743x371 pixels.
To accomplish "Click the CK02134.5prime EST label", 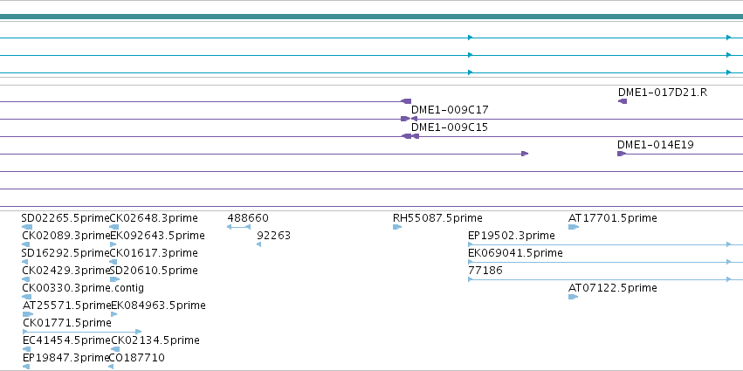I will pos(155,340).
